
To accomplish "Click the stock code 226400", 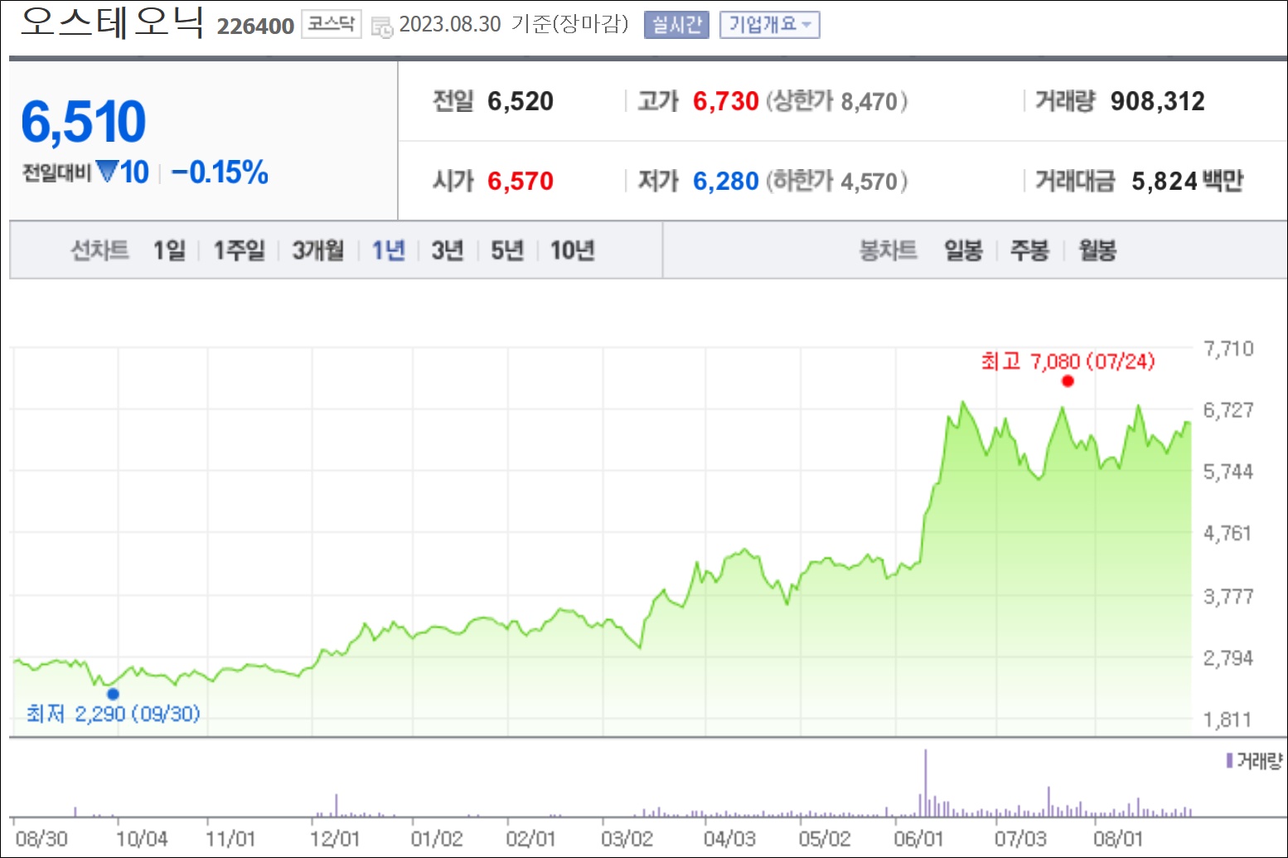I will (255, 27).
